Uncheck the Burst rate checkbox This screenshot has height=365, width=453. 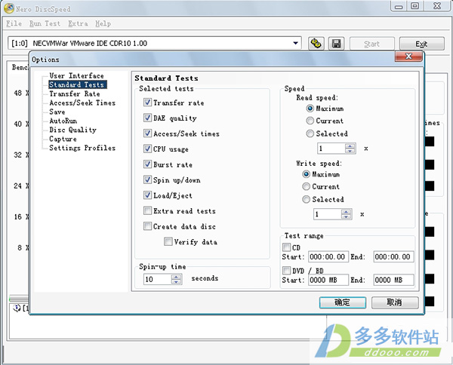147,164
